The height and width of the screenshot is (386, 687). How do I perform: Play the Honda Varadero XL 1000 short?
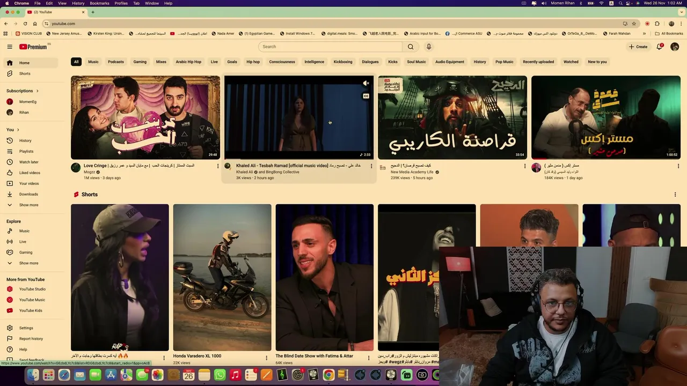(222, 278)
